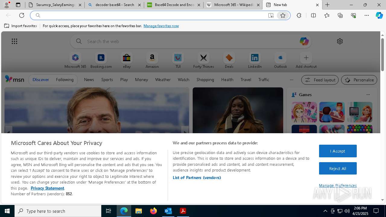
Task: Expand the MSN navigation more categories ellipsis
Action: coord(291,80)
